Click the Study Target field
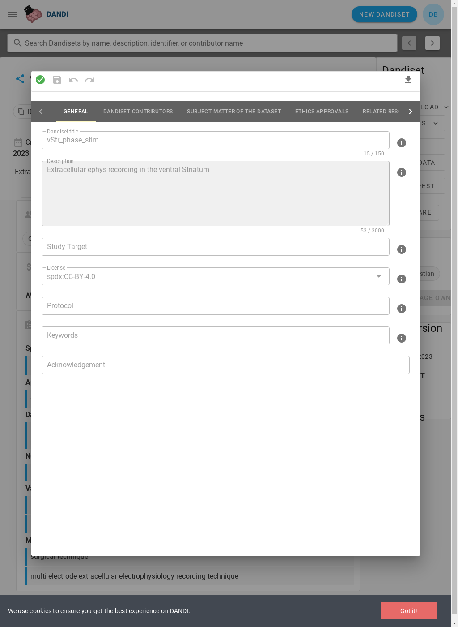Screen dimensions: 458x627 tap(216, 247)
